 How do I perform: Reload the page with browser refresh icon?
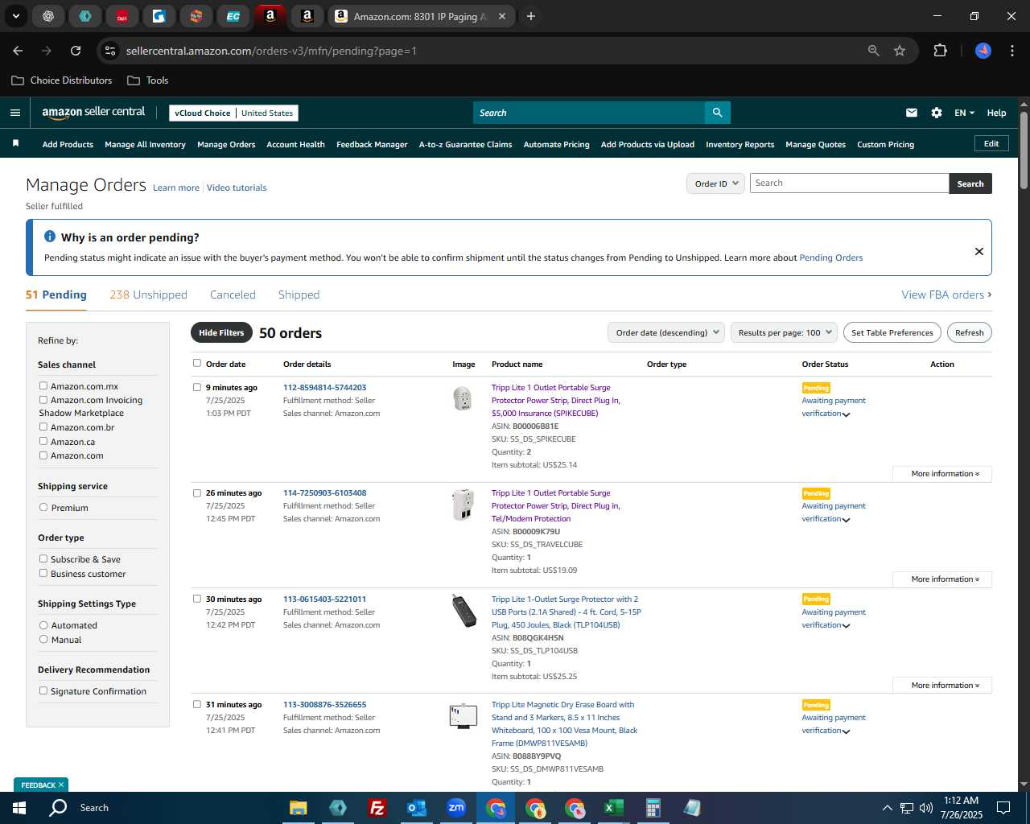pos(76,51)
